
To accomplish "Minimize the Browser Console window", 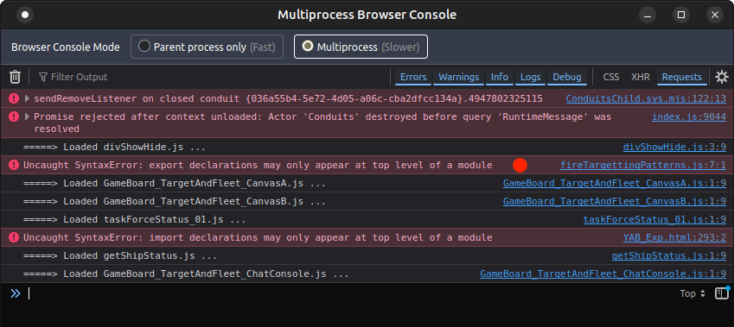I will (648, 15).
